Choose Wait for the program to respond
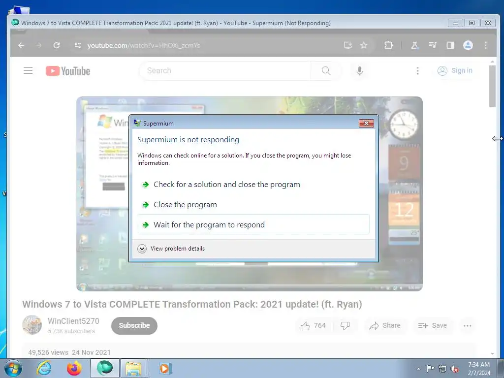Viewport: 504px width, 378px height. (x=253, y=224)
